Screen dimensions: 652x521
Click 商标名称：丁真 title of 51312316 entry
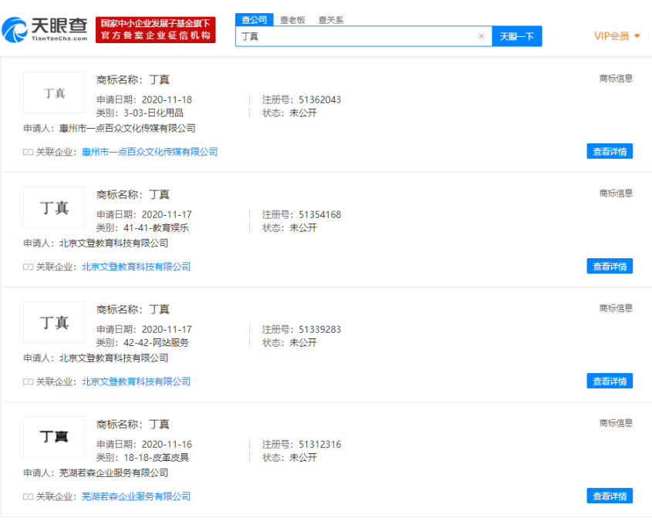click(x=133, y=424)
